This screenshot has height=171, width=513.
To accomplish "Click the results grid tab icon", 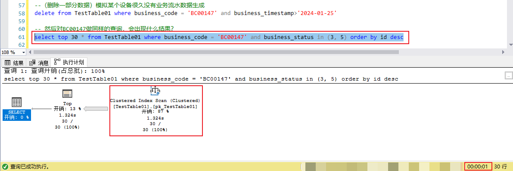I will [x=7, y=63].
